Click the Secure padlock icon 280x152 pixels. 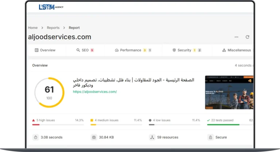coord(210,137)
